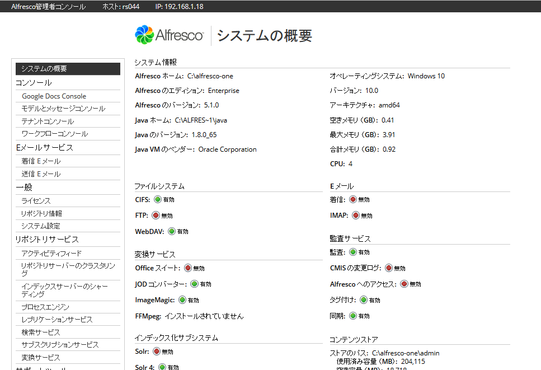Click the IP: 192.168.1.18 header text
This screenshot has width=541, height=370.
(x=180, y=7)
